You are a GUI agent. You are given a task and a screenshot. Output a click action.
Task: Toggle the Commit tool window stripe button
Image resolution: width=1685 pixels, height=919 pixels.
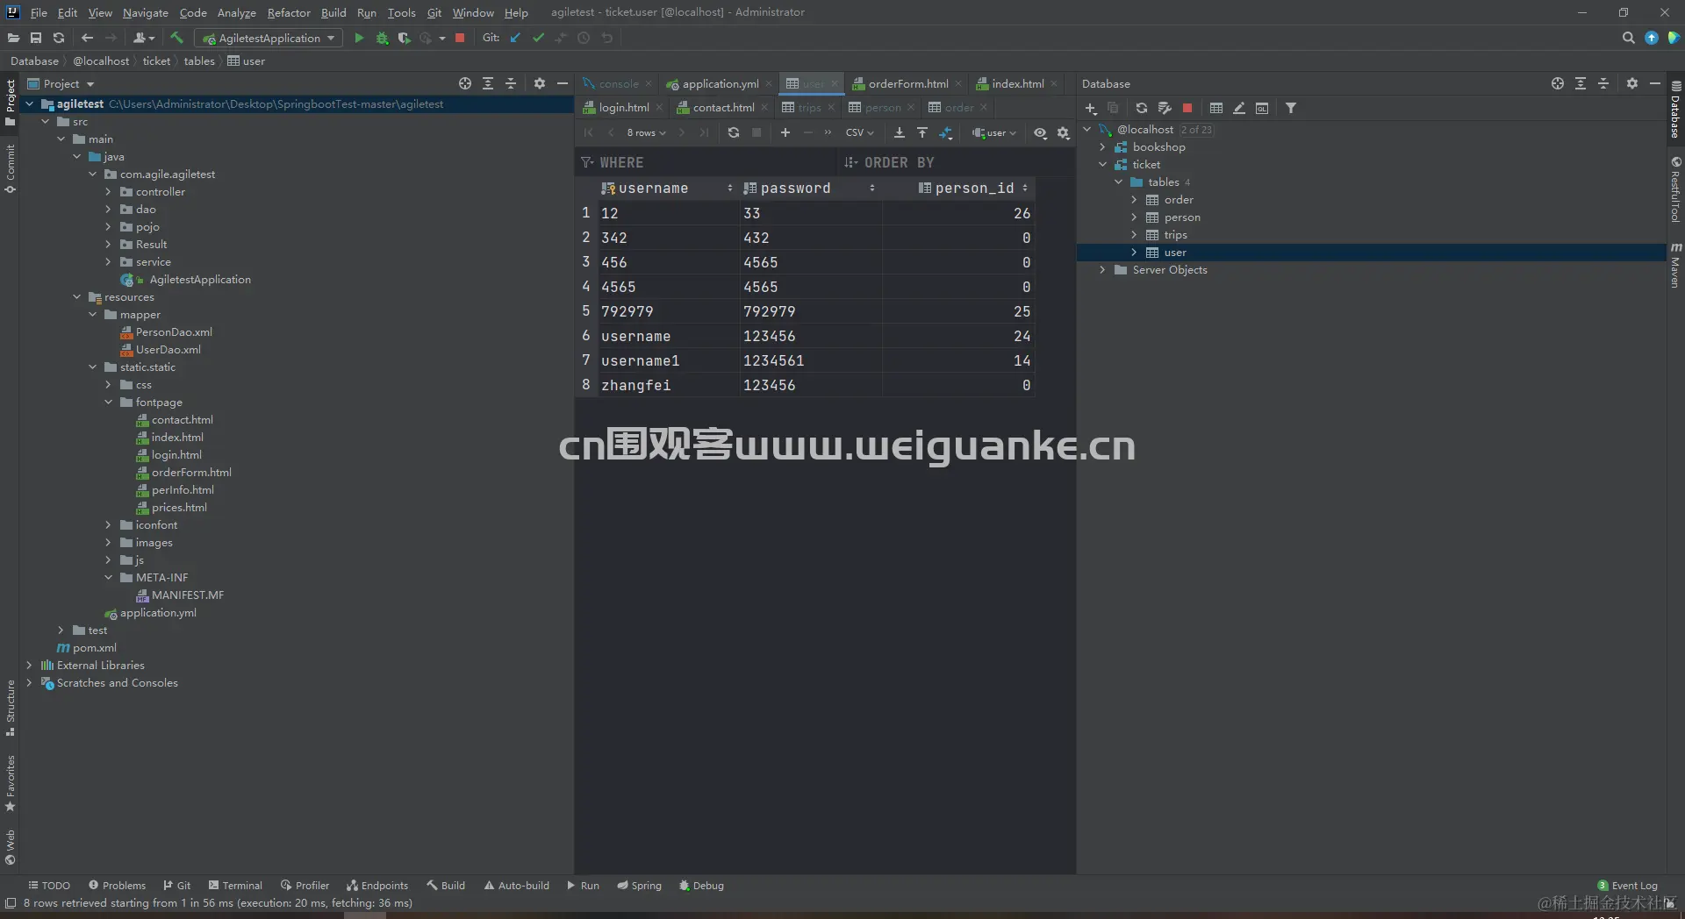coord(10,168)
